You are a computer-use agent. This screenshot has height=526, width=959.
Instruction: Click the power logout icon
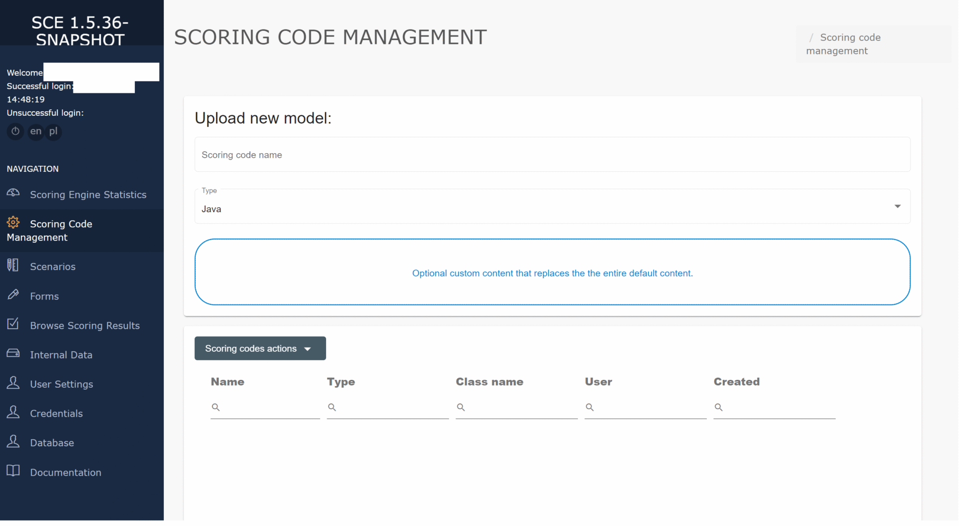(x=15, y=131)
